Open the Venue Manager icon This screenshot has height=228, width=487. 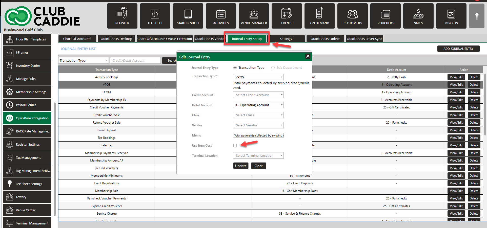click(254, 16)
